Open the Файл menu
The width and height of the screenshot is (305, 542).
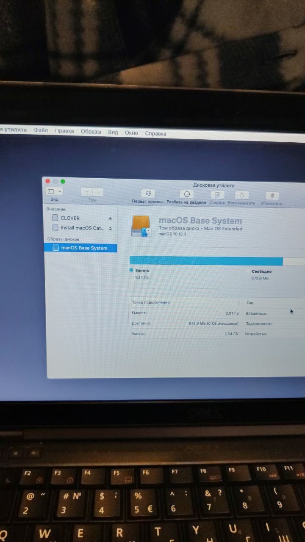pos(41,130)
